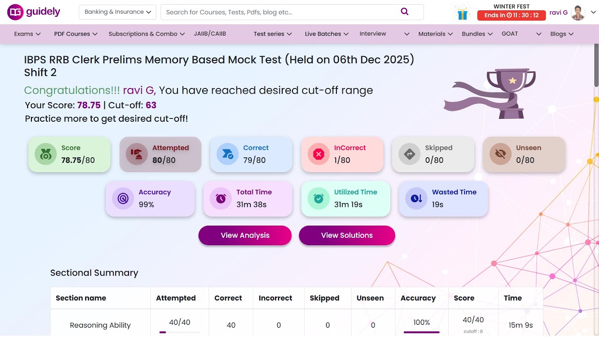Open the Interview menu item
The width and height of the screenshot is (599, 337).
pos(373,34)
